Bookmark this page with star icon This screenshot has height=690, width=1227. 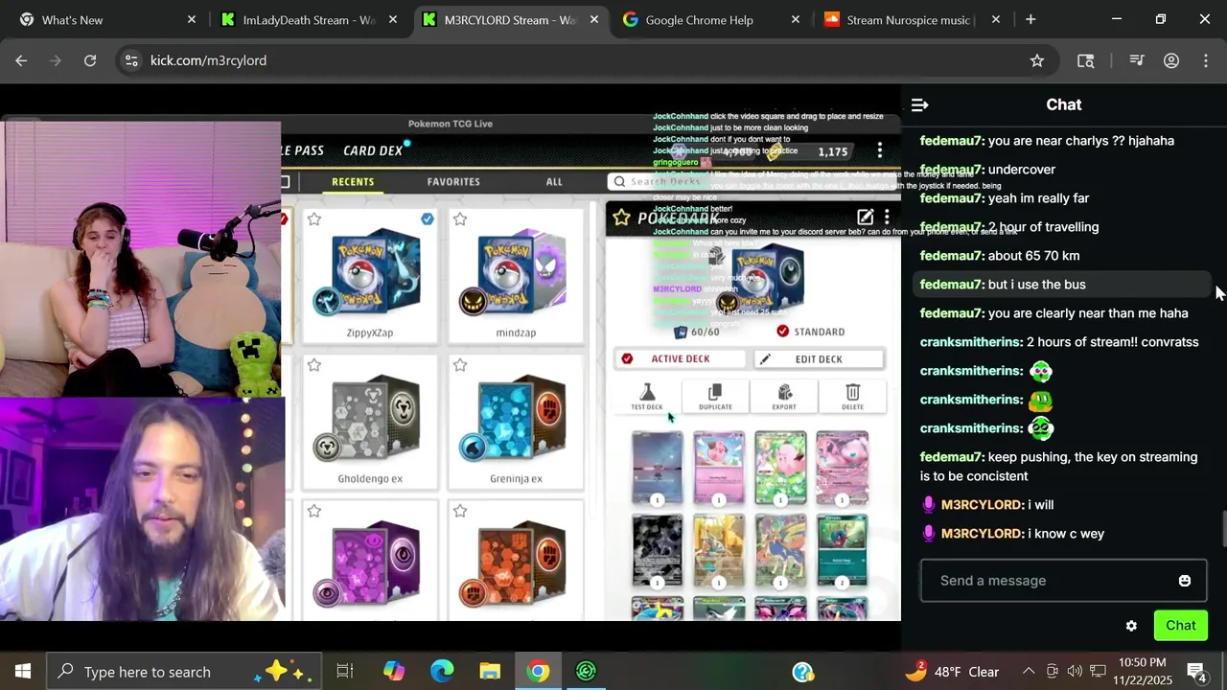1037,60
